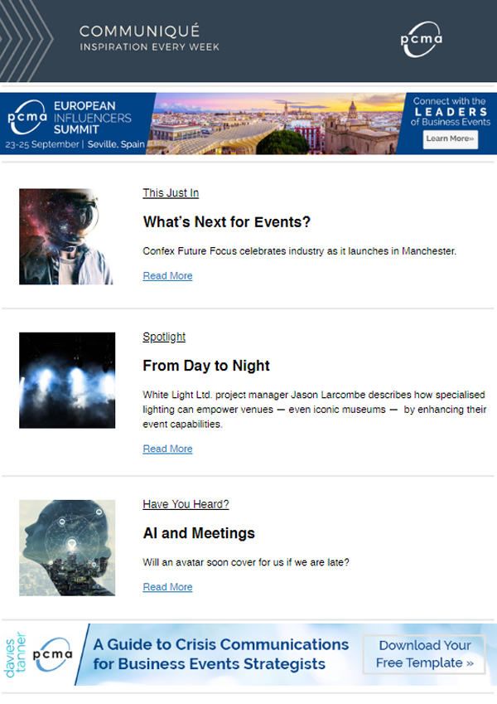Click the Davies Tanner PCMA logo
497x704 pixels.
41,655
